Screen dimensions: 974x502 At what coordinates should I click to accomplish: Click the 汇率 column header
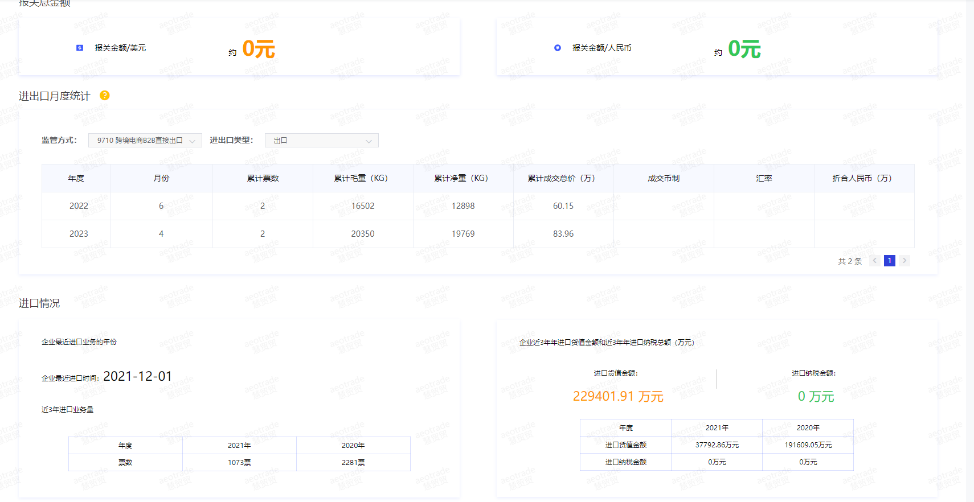tap(764, 178)
